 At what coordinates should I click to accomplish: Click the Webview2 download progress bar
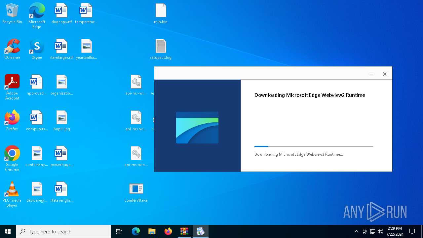[x=314, y=146]
